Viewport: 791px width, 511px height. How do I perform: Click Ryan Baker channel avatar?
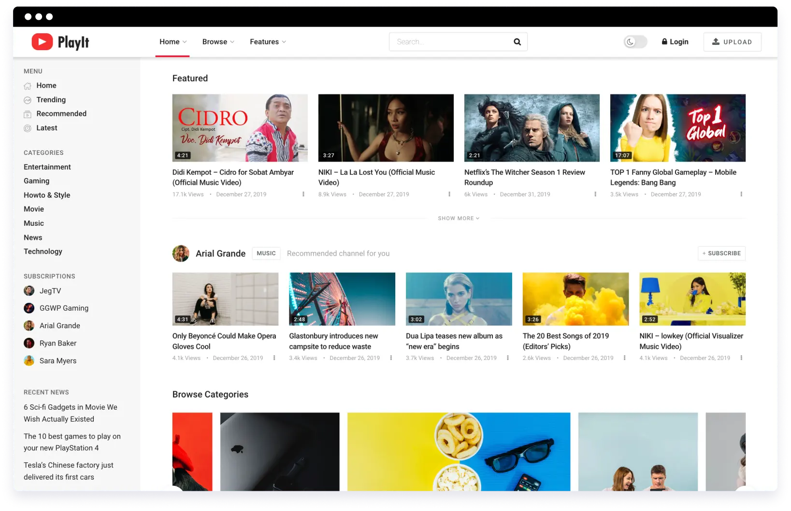tap(29, 343)
